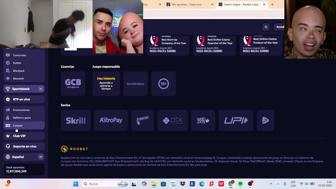The height and width of the screenshot is (189, 336).
Task: Click the Acceder login button
Action: pyautogui.click(x=279, y=27)
